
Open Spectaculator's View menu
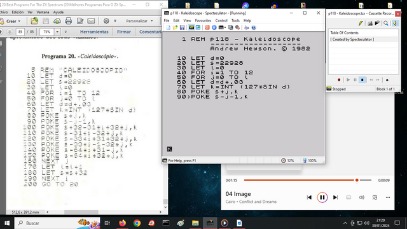(x=187, y=20)
